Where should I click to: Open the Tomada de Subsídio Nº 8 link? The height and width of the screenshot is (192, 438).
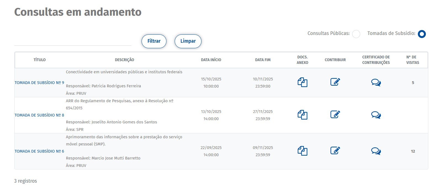[39, 115]
